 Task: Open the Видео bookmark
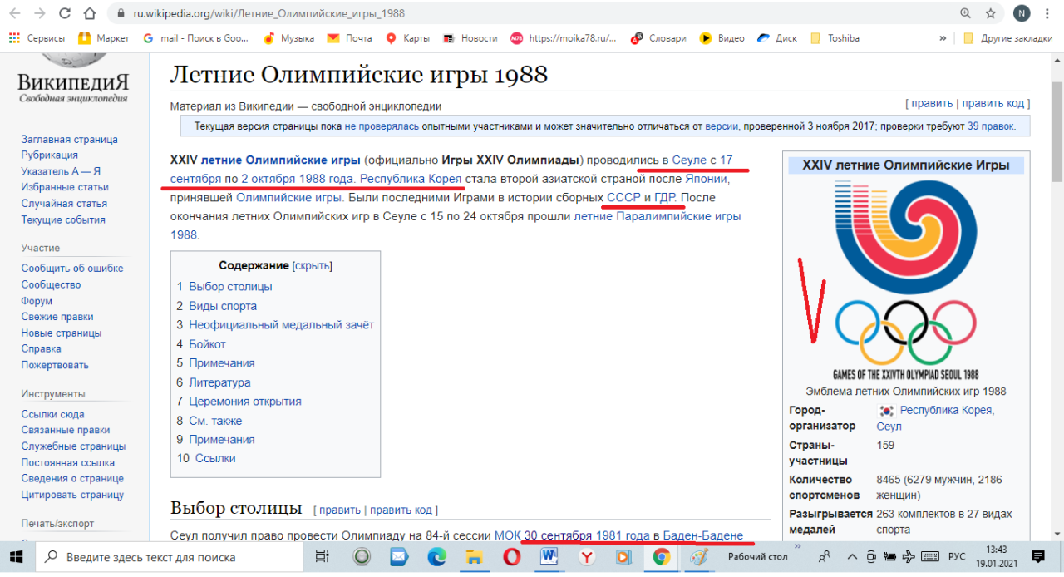pos(722,38)
